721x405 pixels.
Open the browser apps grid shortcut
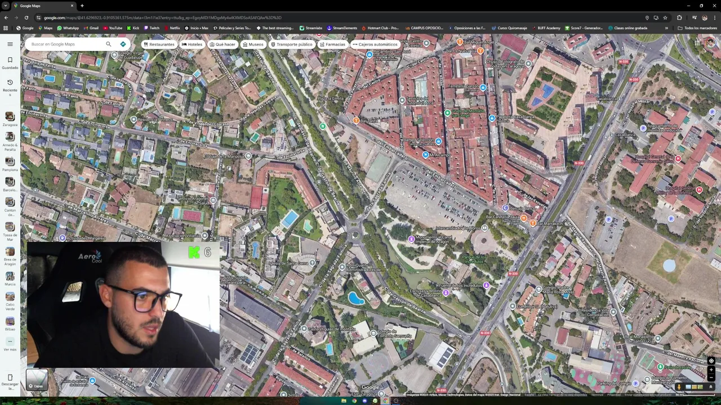(x=6, y=28)
